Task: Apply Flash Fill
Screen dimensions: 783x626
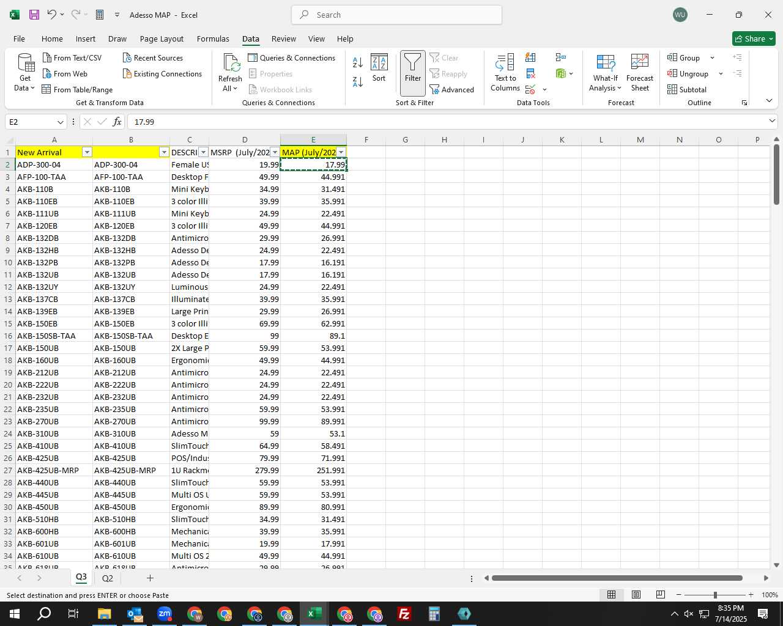Action: (530, 57)
